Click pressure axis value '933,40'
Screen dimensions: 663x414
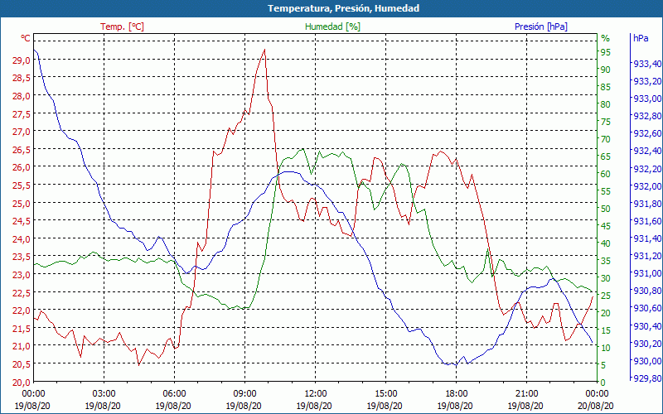point(647,64)
